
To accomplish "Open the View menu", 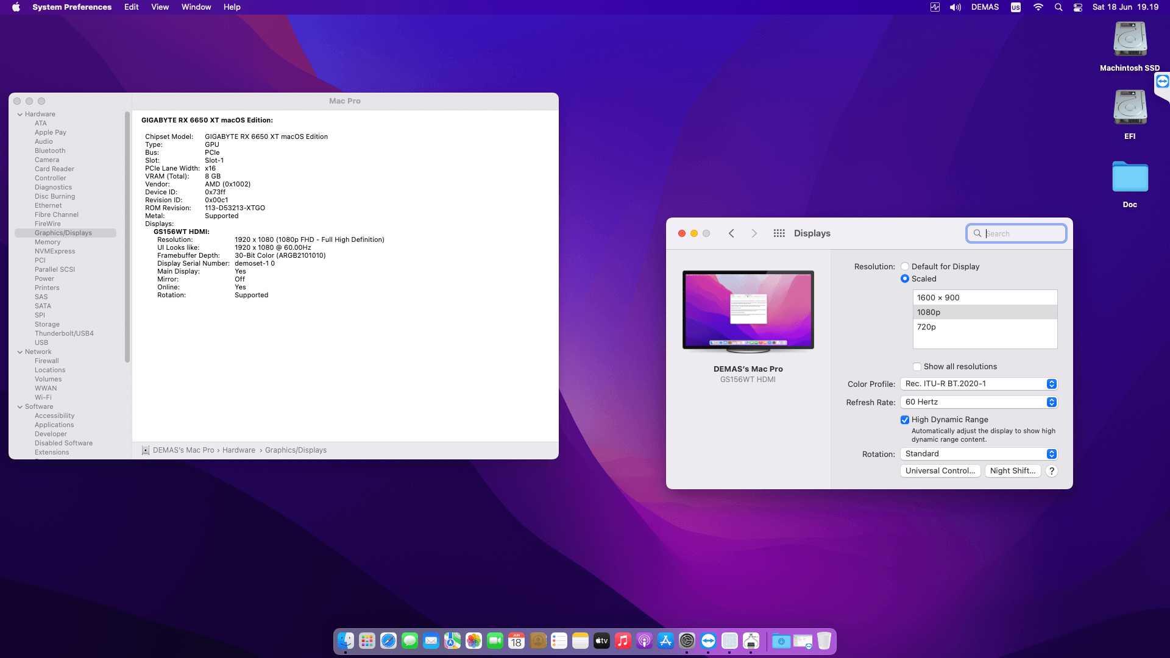I will (x=160, y=7).
